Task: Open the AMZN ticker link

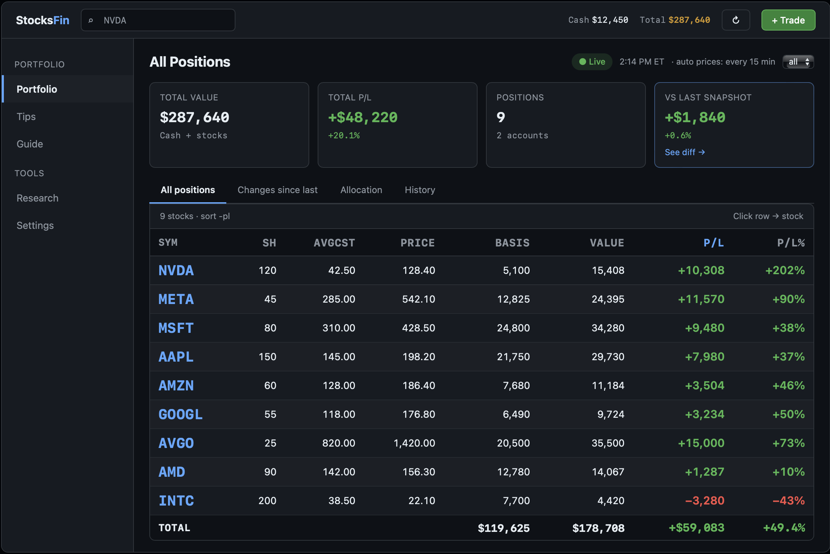Action: coord(176,385)
